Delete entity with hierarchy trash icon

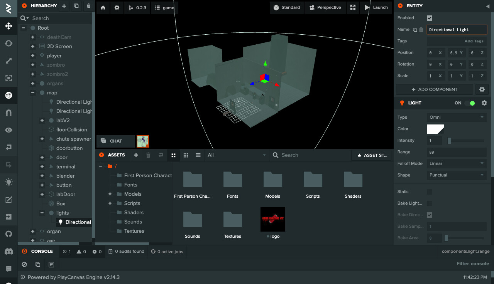click(x=89, y=6)
